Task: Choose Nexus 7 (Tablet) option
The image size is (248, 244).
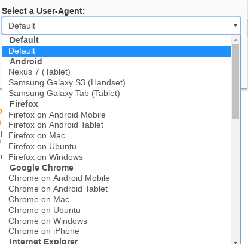Action: point(117,72)
